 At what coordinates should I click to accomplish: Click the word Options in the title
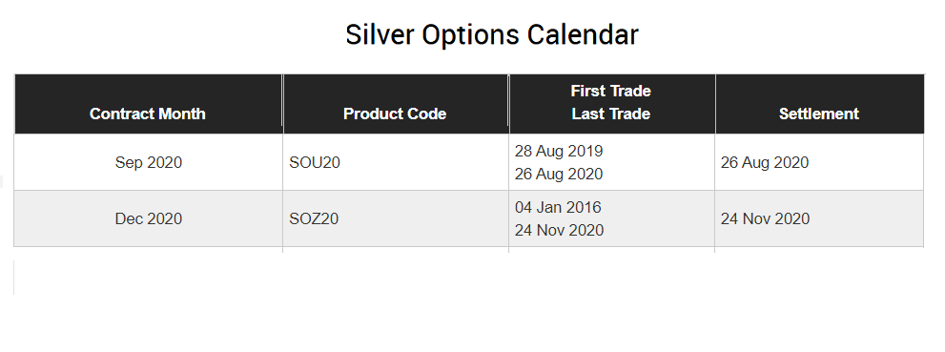point(470,35)
